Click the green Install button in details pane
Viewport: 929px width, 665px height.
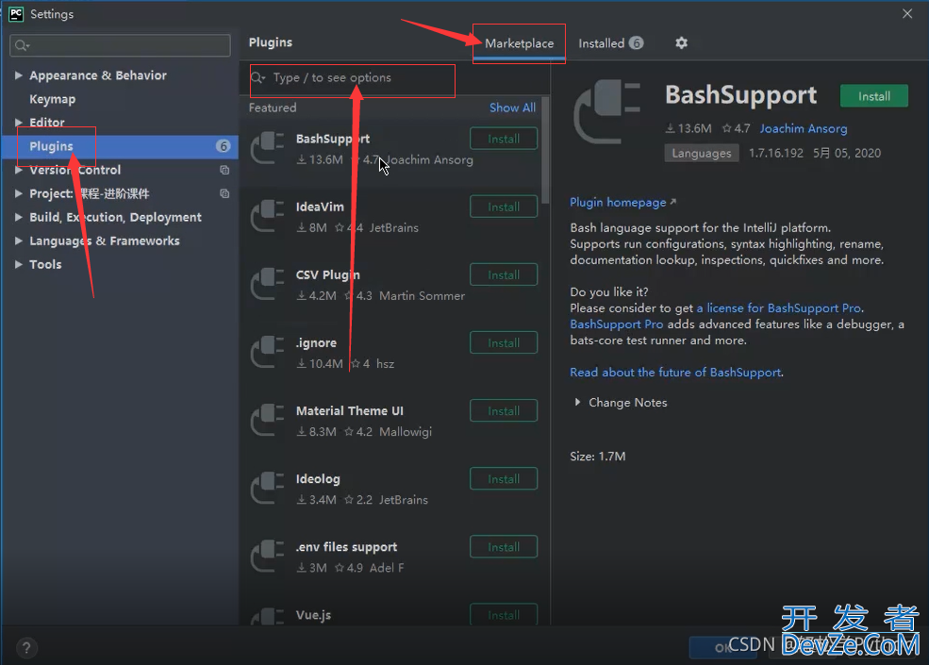[874, 96]
